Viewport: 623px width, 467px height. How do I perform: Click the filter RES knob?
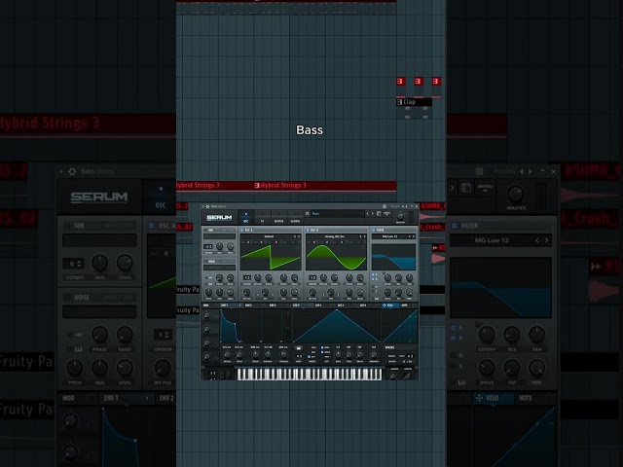(398, 277)
